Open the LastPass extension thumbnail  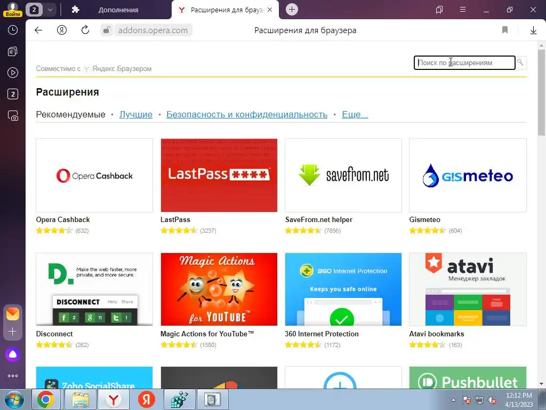coord(219,175)
